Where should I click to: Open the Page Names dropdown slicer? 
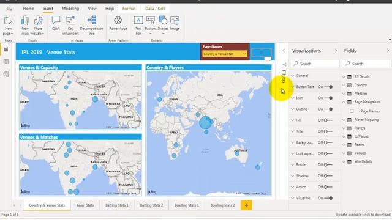[225, 54]
